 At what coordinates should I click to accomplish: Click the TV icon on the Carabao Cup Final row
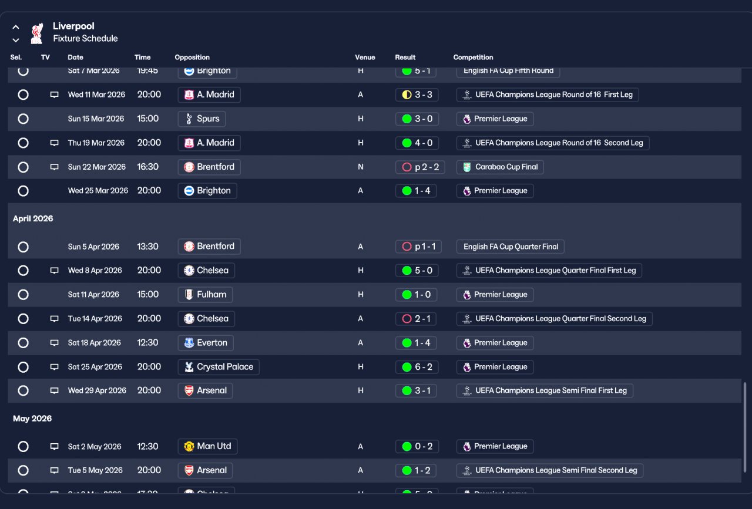click(x=55, y=167)
